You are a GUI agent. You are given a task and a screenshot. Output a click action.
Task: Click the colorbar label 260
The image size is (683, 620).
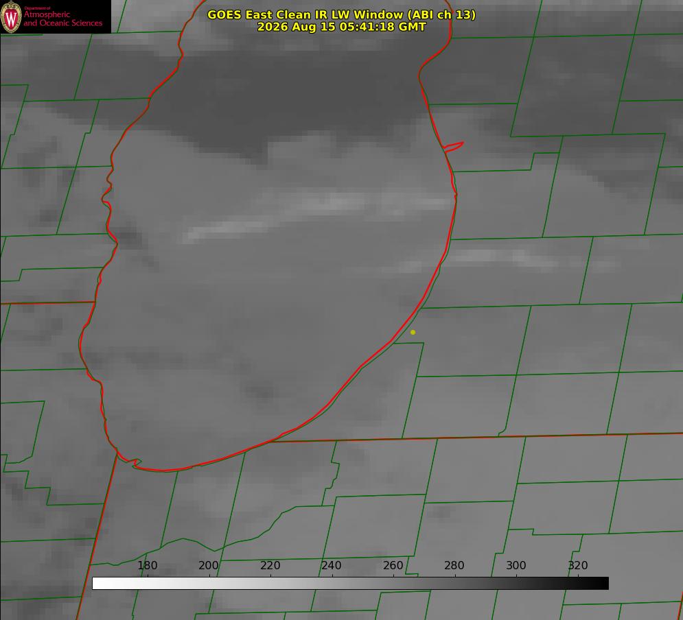pyautogui.click(x=393, y=565)
